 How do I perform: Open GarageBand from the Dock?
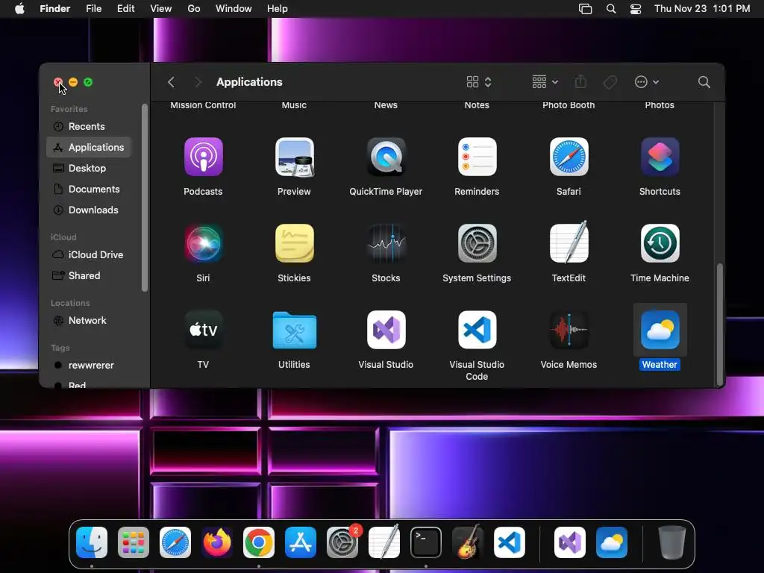(x=468, y=542)
